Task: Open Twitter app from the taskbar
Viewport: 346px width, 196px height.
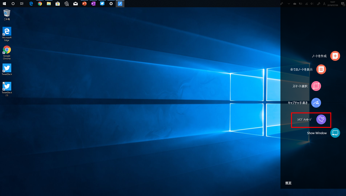Action: point(102,3)
